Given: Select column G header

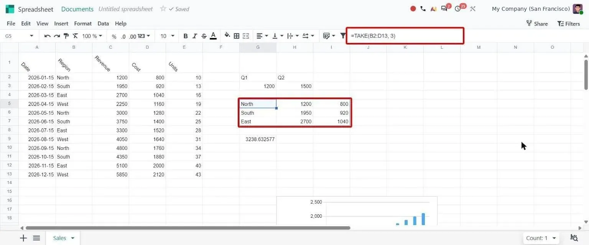Looking at the screenshot, I should pyautogui.click(x=258, y=47).
